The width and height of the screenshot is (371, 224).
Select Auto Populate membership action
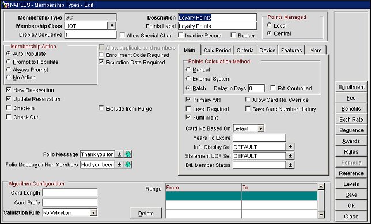tap(9, 54)
